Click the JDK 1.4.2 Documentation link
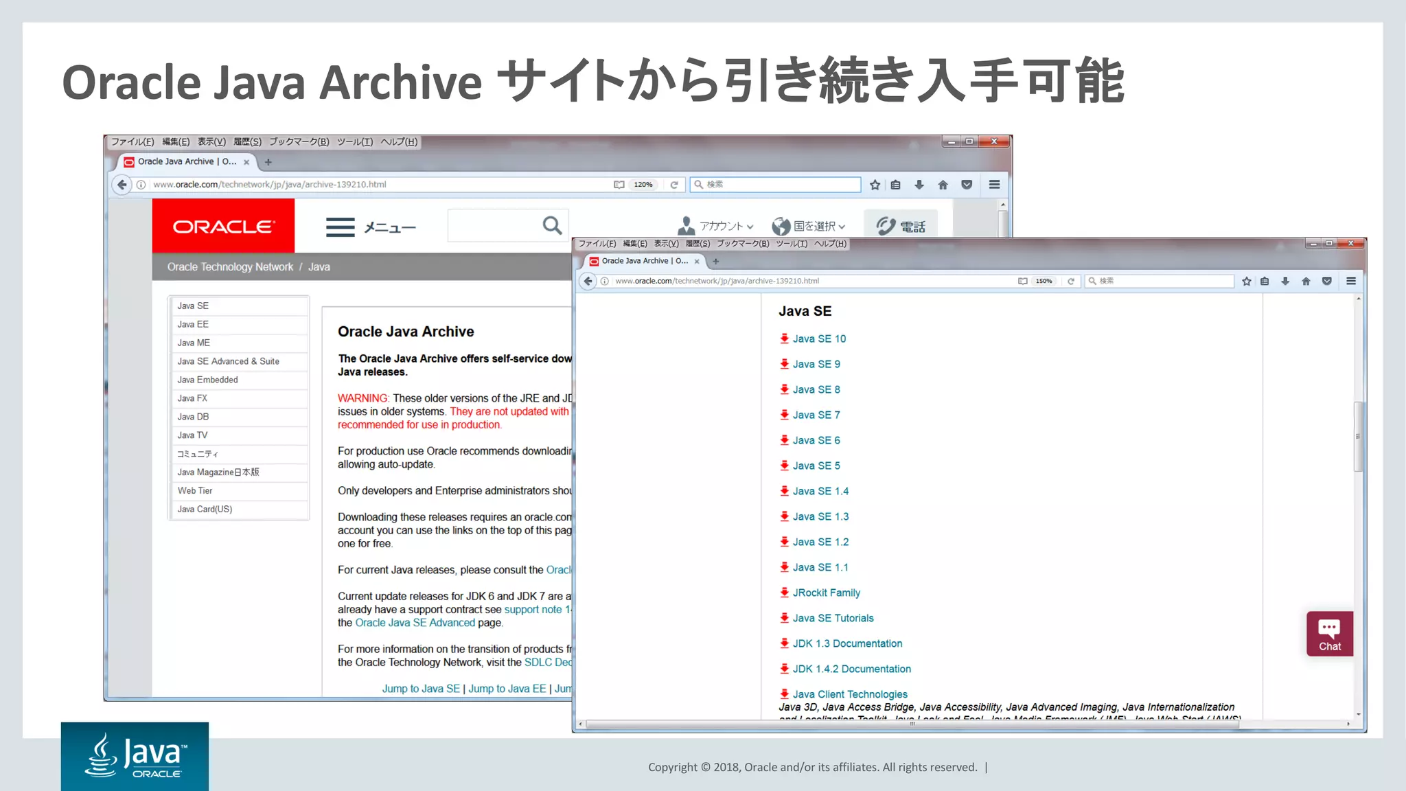 [x=851, y=669]
